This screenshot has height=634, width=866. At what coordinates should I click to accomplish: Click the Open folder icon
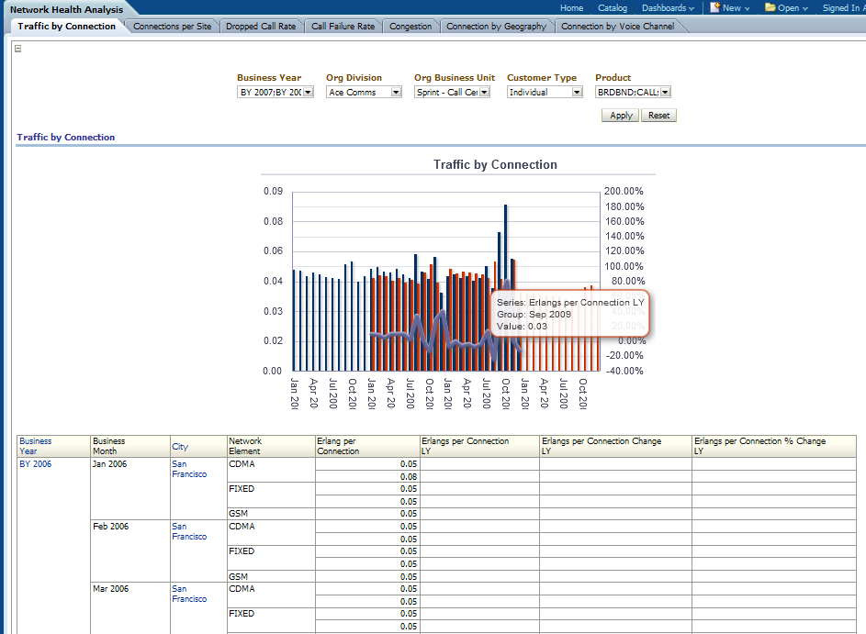pyautogui.click(x=770, y=7)
